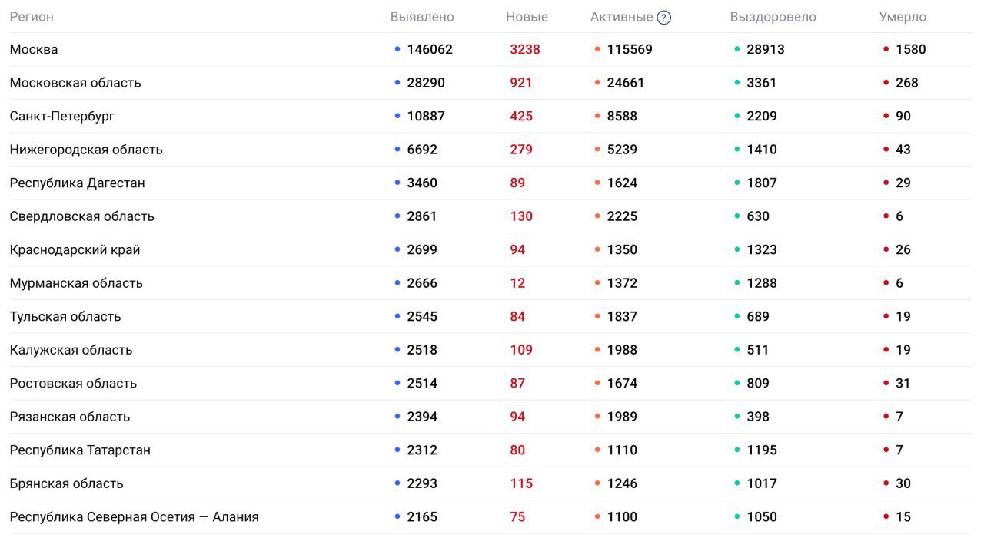
Task: Click the Выздоровело column header
Action: 773,17
